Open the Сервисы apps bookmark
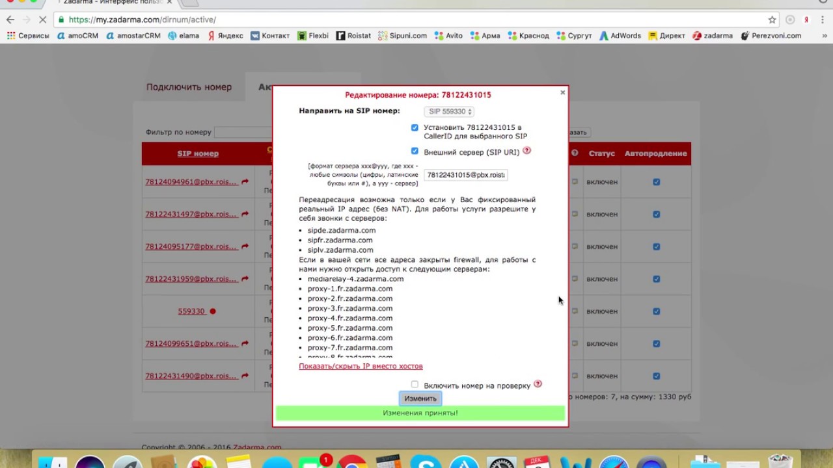Screen dimensions: 833x468 tap(28, 36)
